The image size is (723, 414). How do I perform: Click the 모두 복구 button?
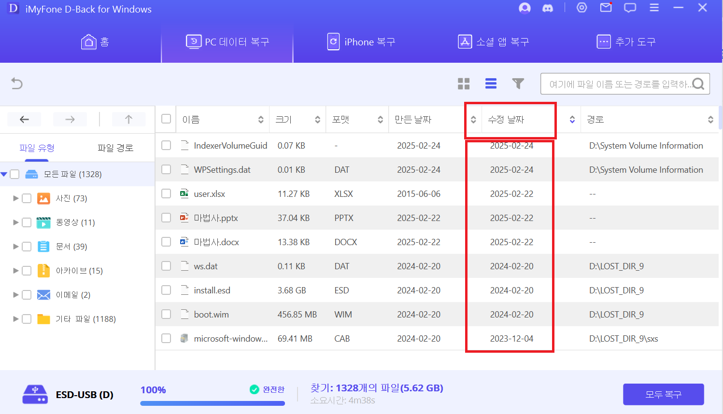pos(663,394)
